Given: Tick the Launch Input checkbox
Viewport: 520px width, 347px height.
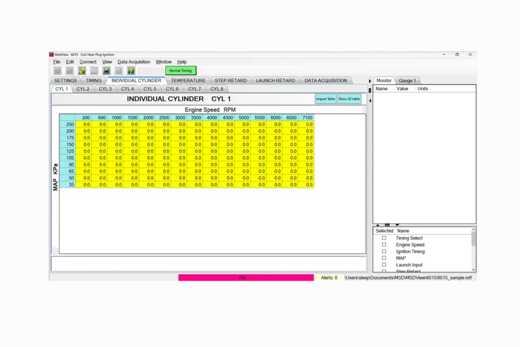Looking at the screenshot, I should (384, 265).
